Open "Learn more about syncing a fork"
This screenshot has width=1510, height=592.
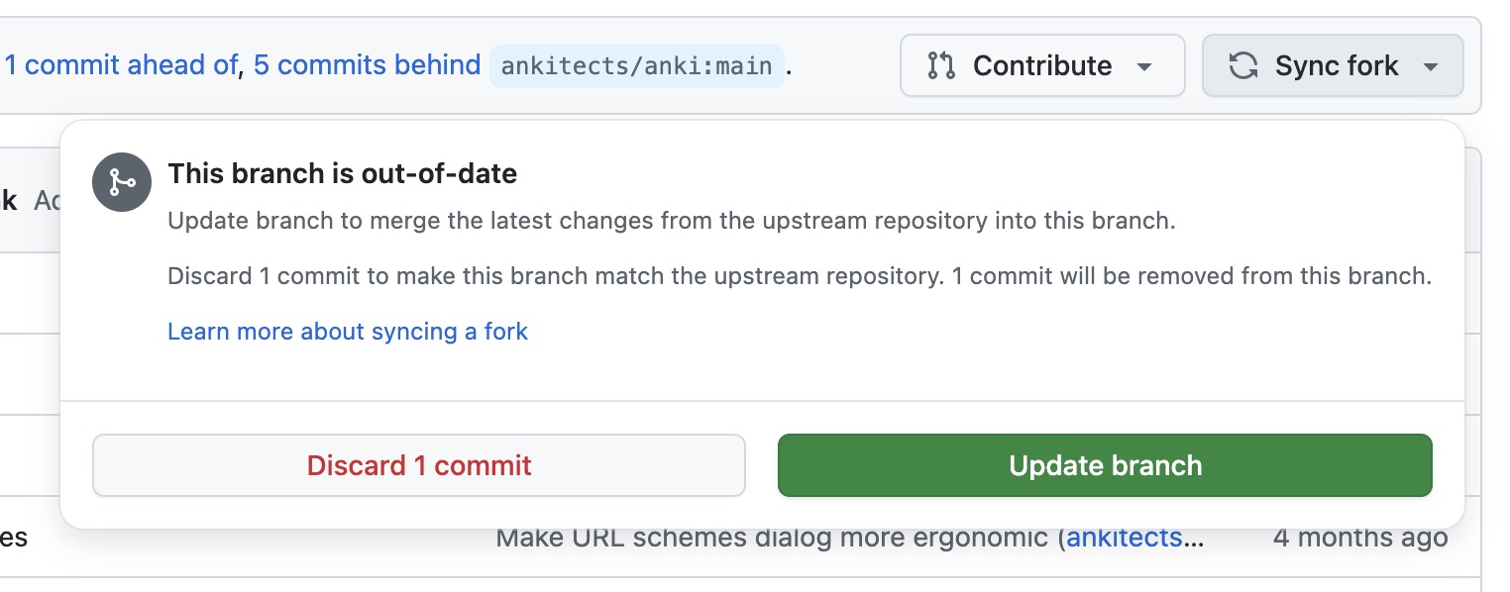348,332
